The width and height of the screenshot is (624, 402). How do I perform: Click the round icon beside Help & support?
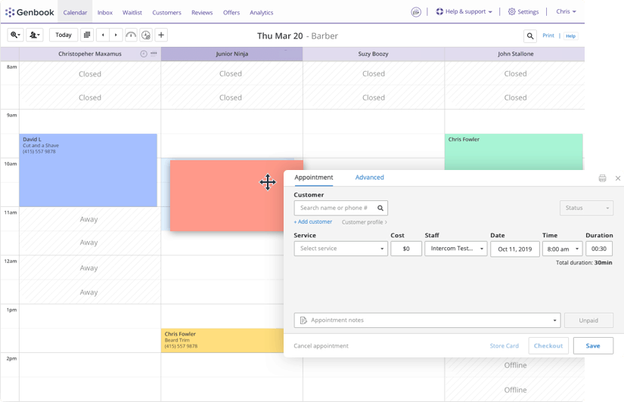point(416,12)
